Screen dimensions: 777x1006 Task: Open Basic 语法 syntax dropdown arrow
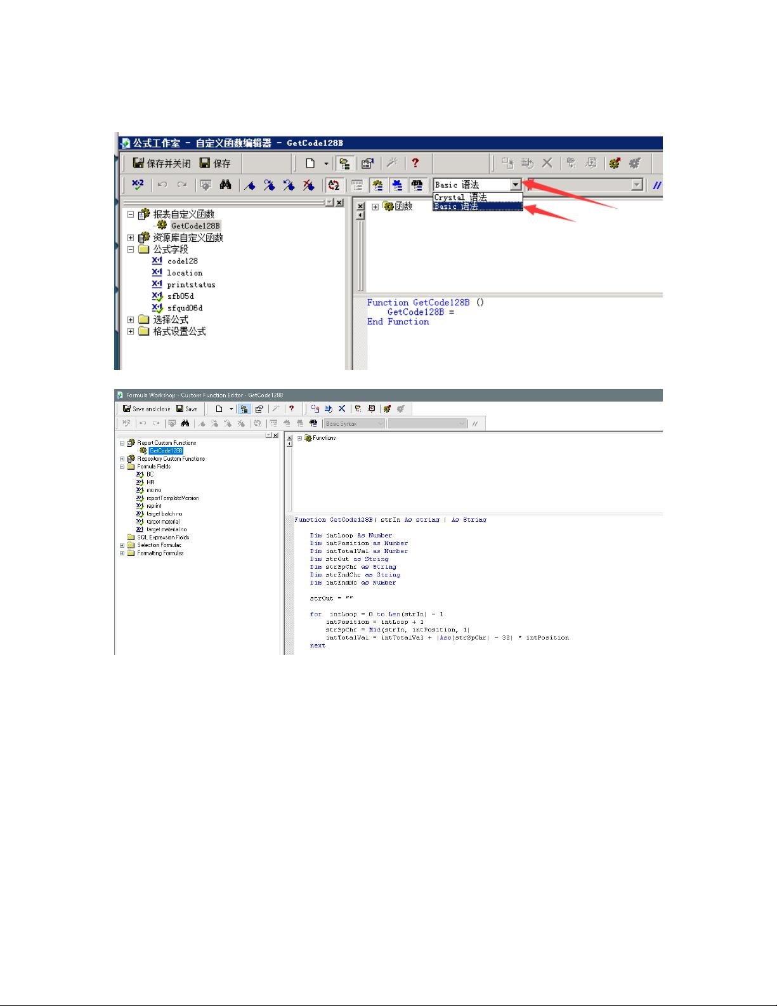tap(516, 185)
